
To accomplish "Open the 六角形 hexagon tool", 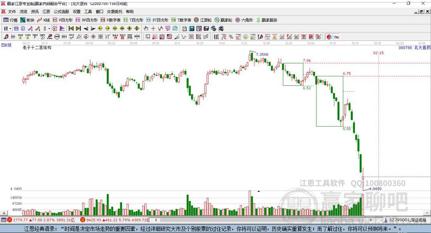I will pos(244,20).
